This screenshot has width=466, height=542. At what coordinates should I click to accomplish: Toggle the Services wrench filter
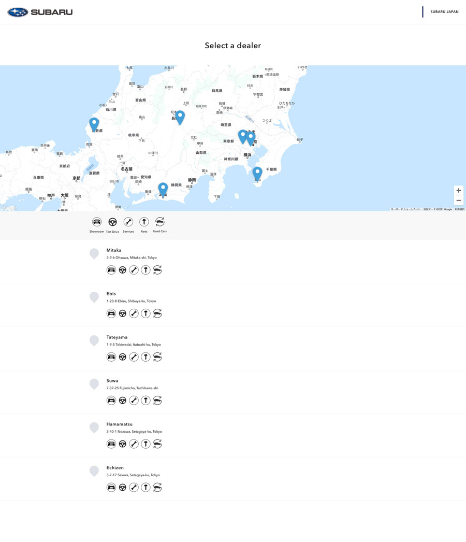[128, 222]
